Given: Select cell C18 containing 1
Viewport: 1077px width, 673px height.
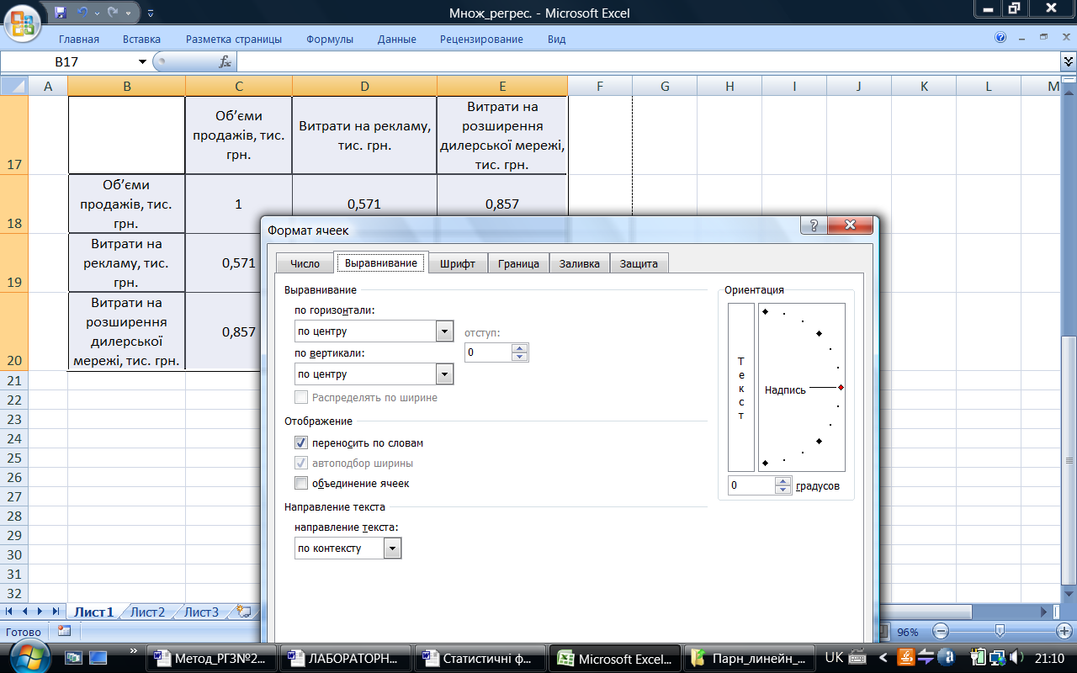Looking at the screenshot, I should 239,204.
